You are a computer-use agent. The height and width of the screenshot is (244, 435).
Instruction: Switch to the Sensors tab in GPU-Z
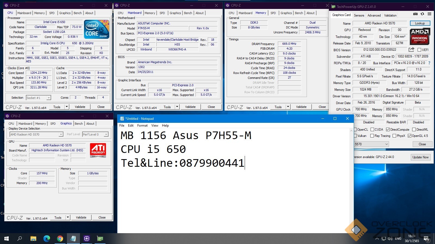click(x=359, y=15)
